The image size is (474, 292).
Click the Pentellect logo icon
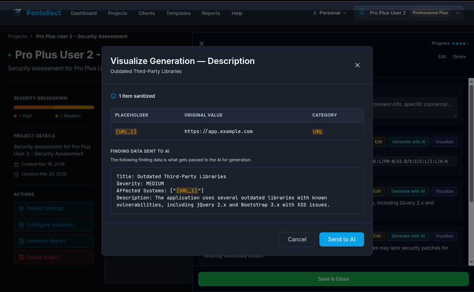[x=17, y=13]
